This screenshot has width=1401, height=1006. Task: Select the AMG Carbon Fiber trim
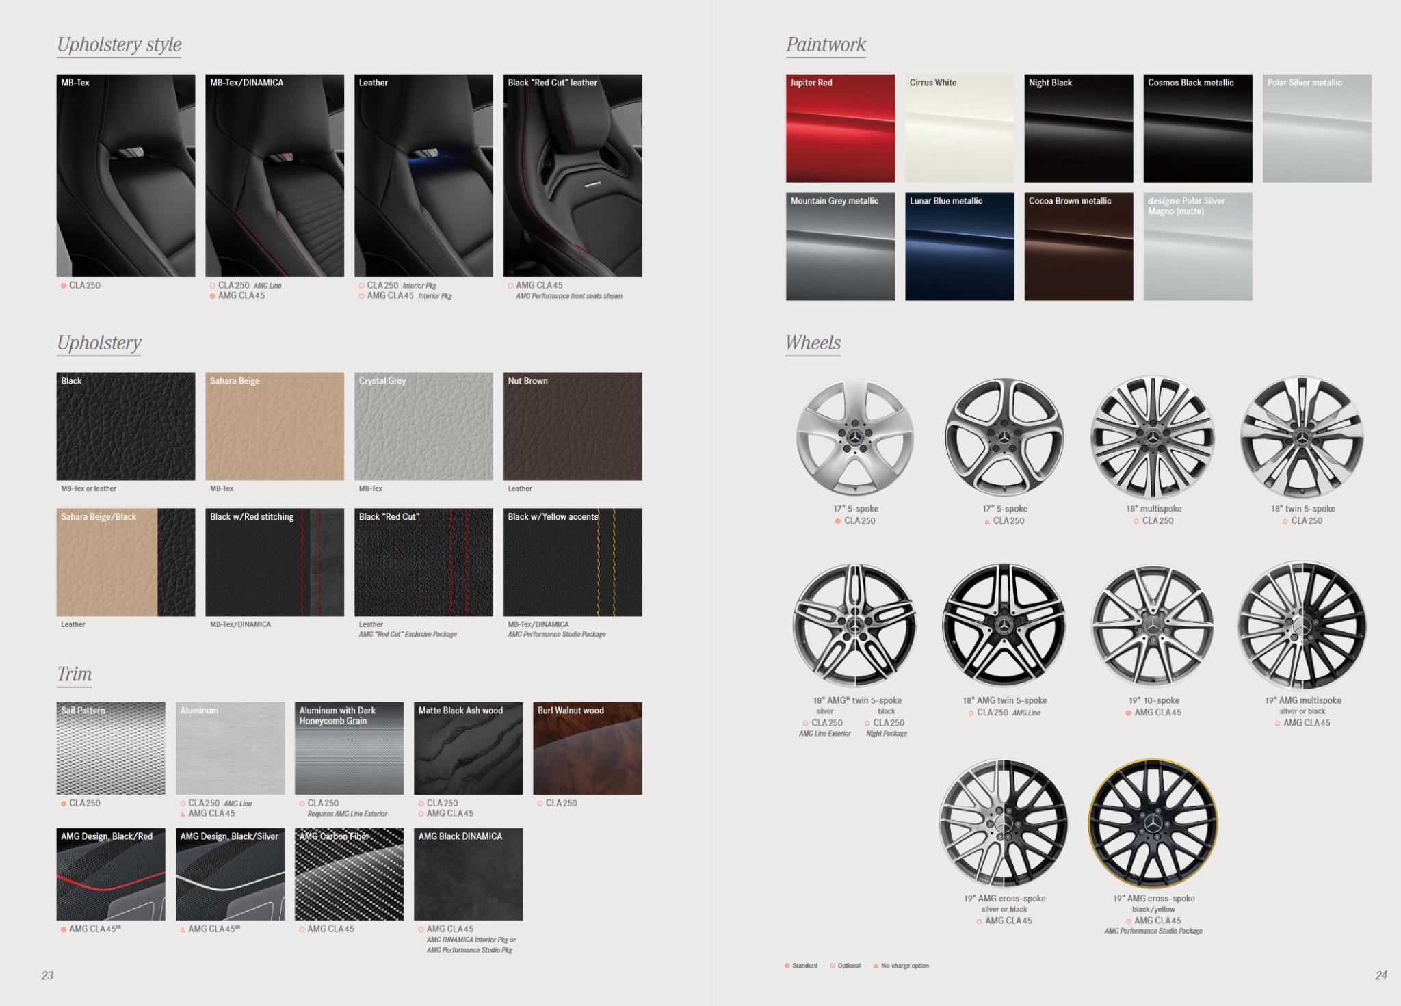pos(349,874)
